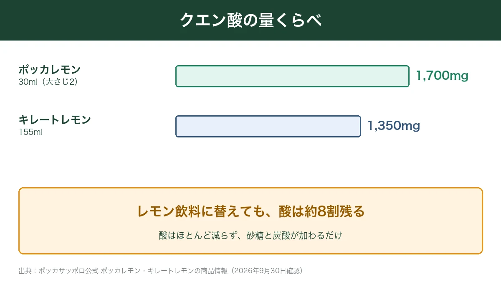Screen dimensions: 501x282
Task: Select the キレートレモン product label
Action: click(55, 120)
